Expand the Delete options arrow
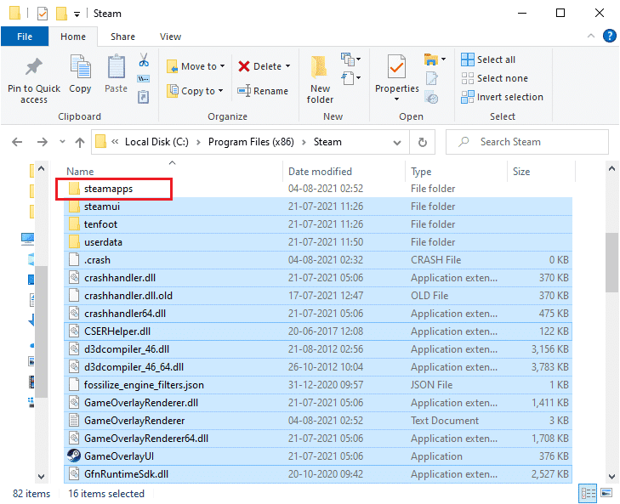 click(287, 66)
